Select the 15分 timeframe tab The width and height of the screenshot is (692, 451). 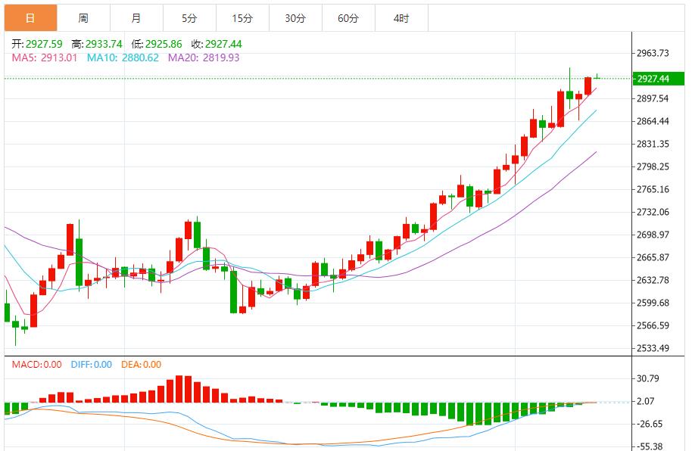[242, 18]
